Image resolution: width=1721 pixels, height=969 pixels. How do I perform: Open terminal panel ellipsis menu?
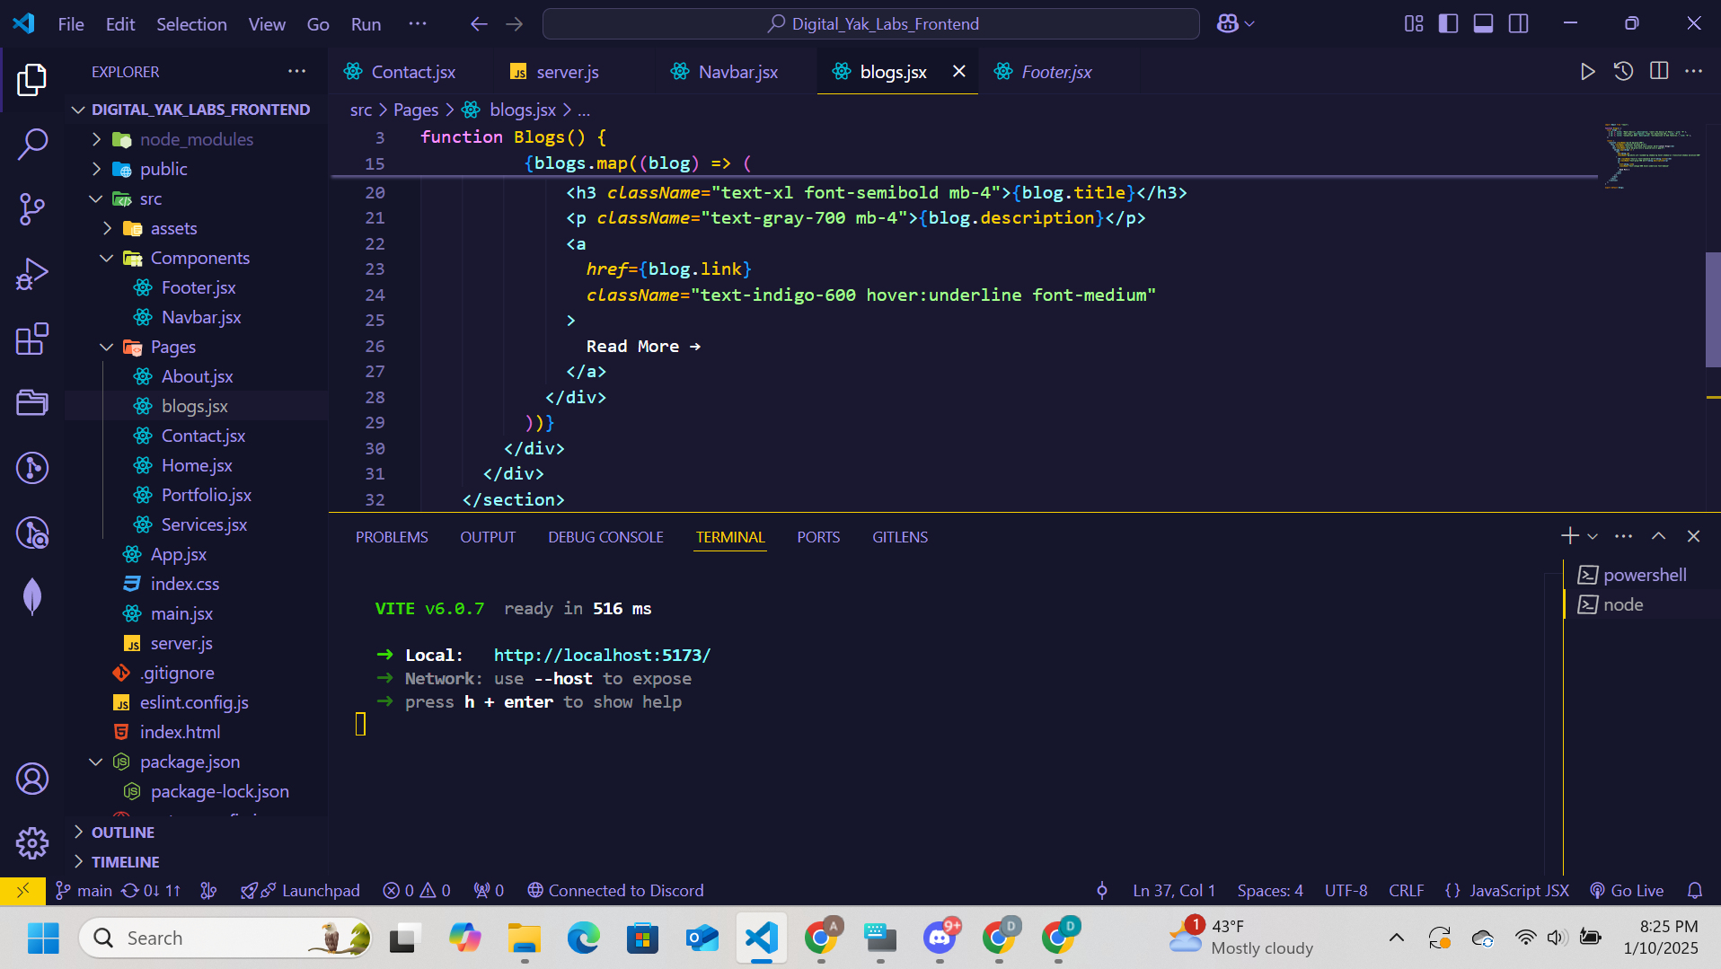click(x=1623, y=536)
